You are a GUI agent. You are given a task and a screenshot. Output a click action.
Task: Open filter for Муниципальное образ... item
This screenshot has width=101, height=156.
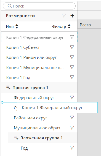point(72,128)
